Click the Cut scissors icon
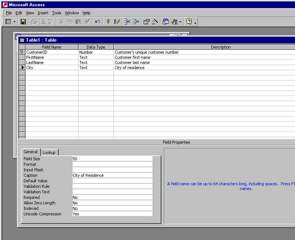The width and height of the screenshot is (295, 240). point(62,22)
